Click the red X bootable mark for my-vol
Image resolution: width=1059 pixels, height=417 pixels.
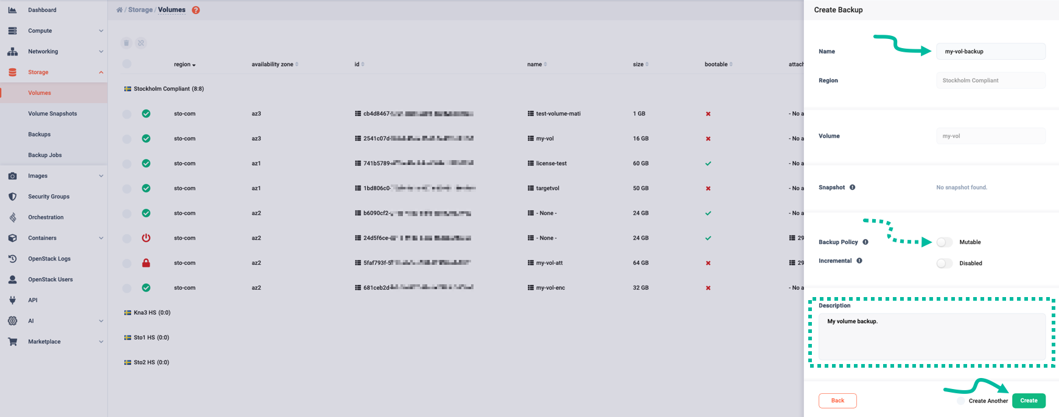[708, 139]
